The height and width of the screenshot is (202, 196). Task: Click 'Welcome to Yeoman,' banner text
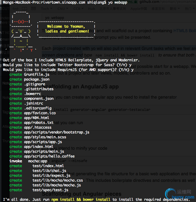click(x=66, y=26)
